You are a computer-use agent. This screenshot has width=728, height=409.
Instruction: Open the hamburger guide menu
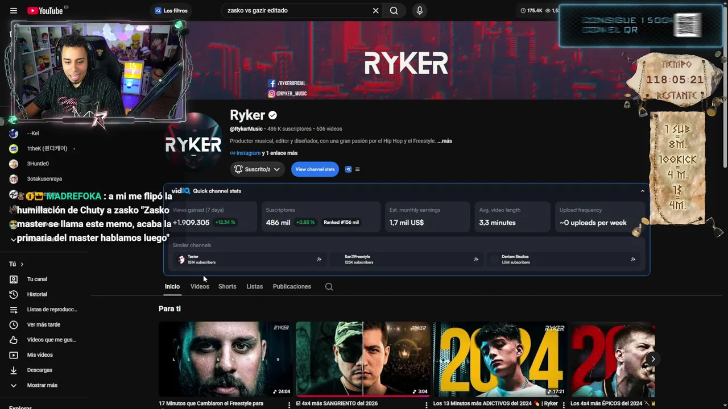[x=14, y=11]
